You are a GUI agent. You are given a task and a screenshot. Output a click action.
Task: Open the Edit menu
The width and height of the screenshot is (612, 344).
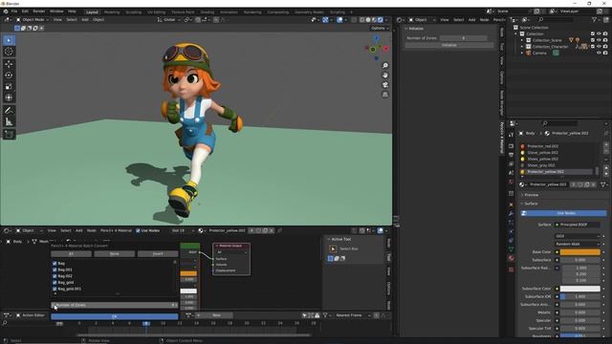[25, 11]
